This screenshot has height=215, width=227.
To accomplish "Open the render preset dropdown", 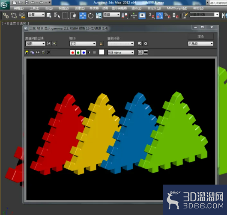I will click(x=120, y=44).
